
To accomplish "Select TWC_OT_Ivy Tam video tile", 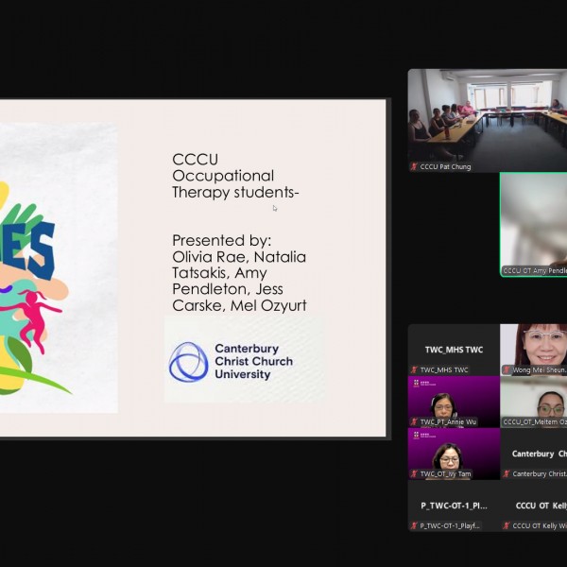I will pos(454,454).
